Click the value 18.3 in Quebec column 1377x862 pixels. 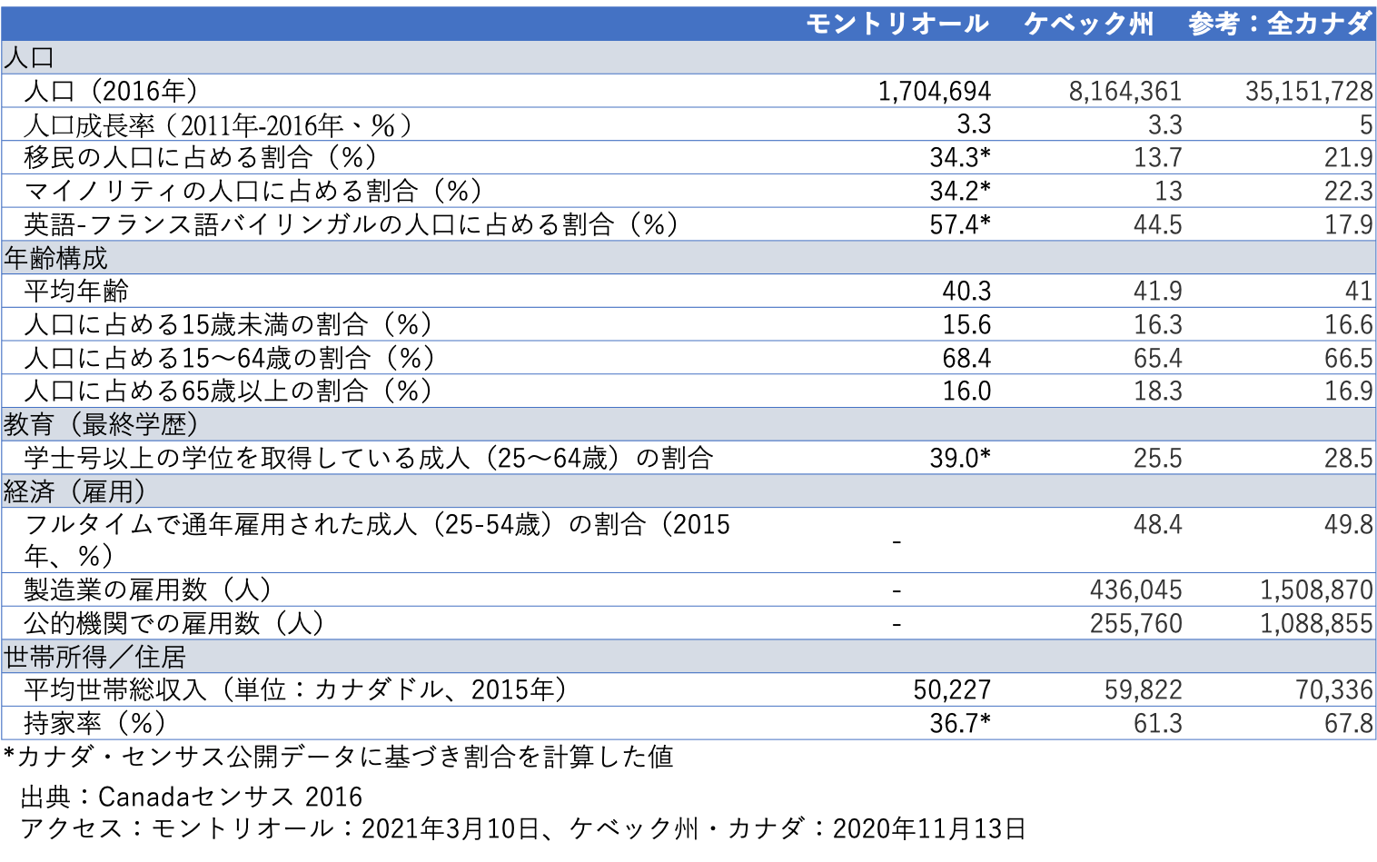[x=1158, y=391]
